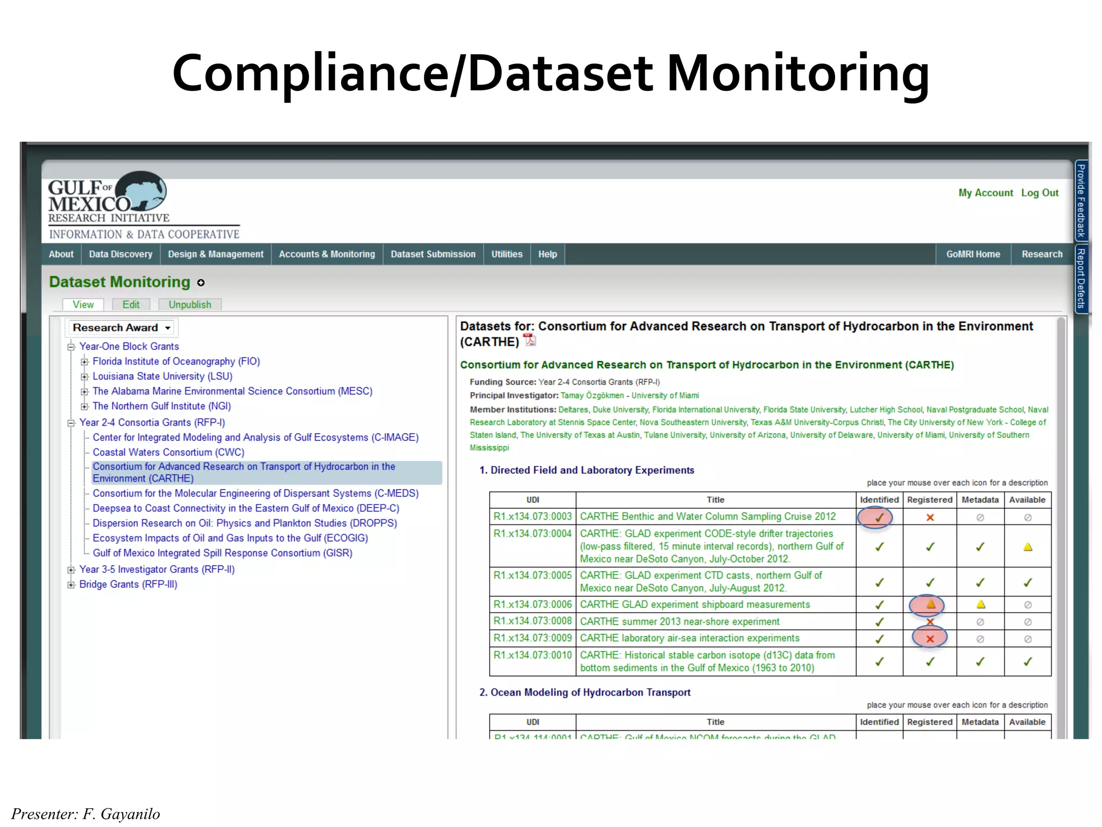Click the Metadata not-available icon for R1.x134.073:0009
The image size is (1102, 827).
980,639
